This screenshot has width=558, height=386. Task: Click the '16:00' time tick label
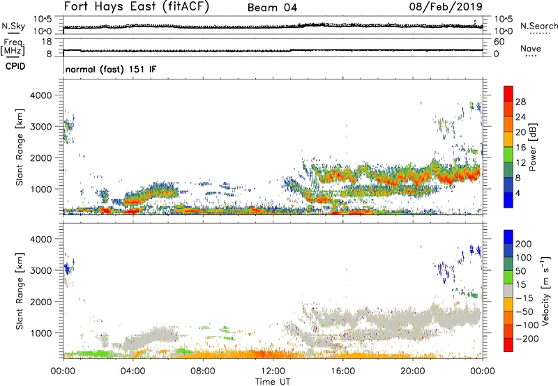[x=342, y=371]
